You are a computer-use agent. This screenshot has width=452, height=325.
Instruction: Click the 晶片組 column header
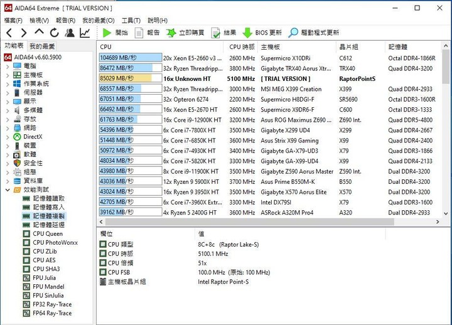tap(360, 46)
